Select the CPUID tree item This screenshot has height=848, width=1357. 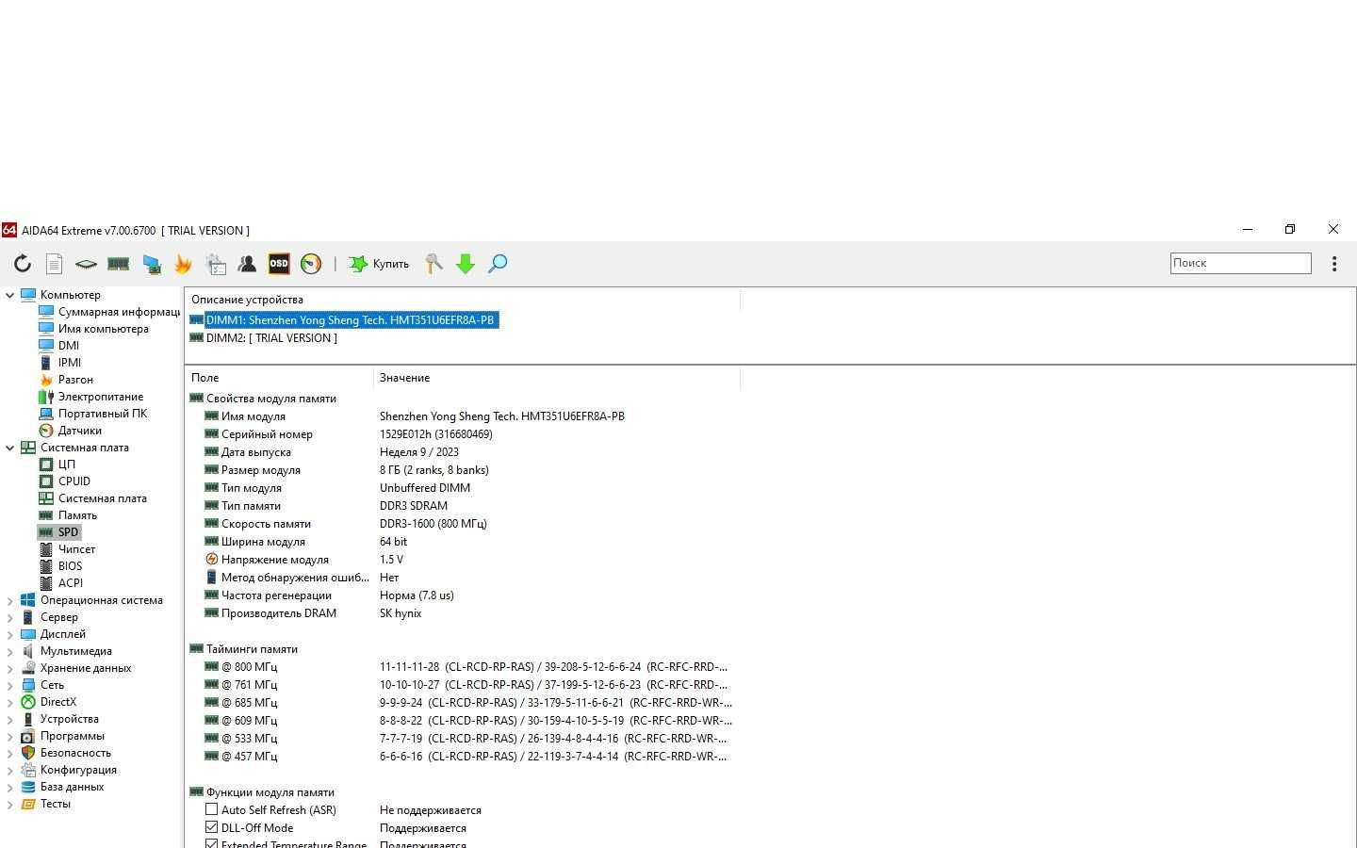(64, 481)
